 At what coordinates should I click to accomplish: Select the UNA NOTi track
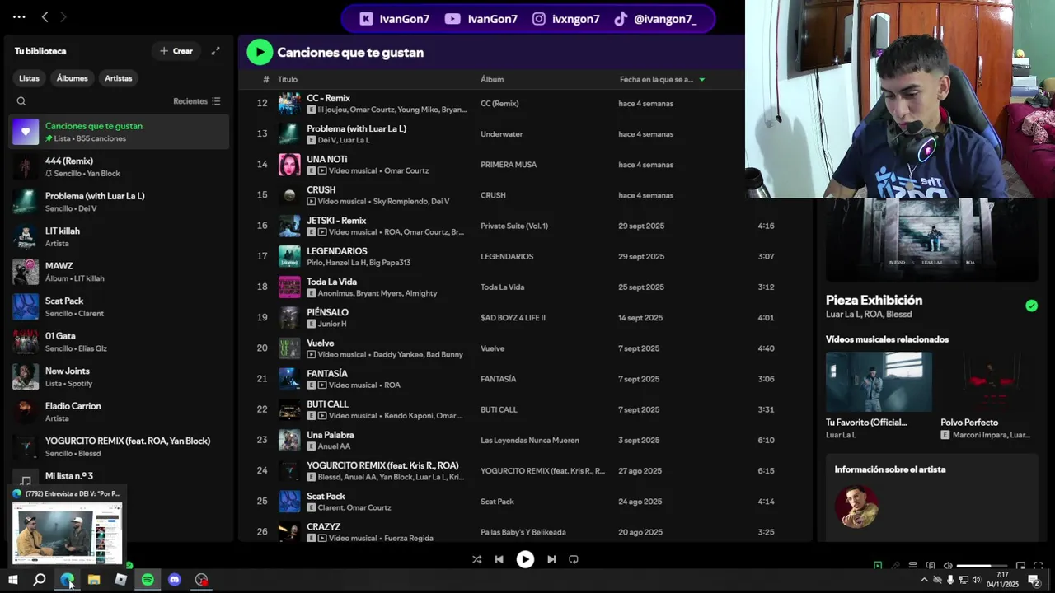[x=327, y=159]
